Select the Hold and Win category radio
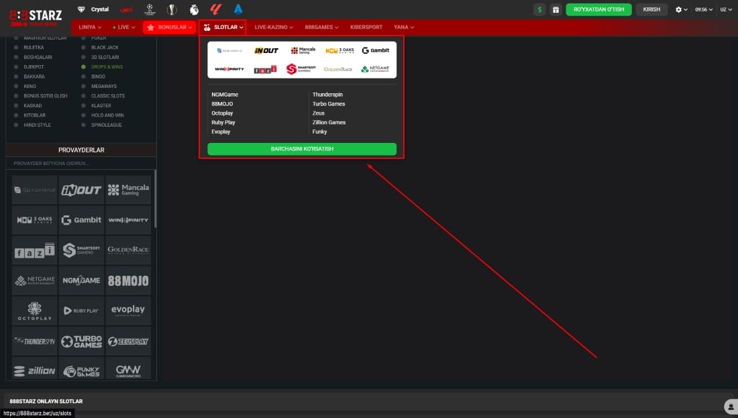Image resolution: width=738 pixels, height=418 pixels. click(83, 115)
